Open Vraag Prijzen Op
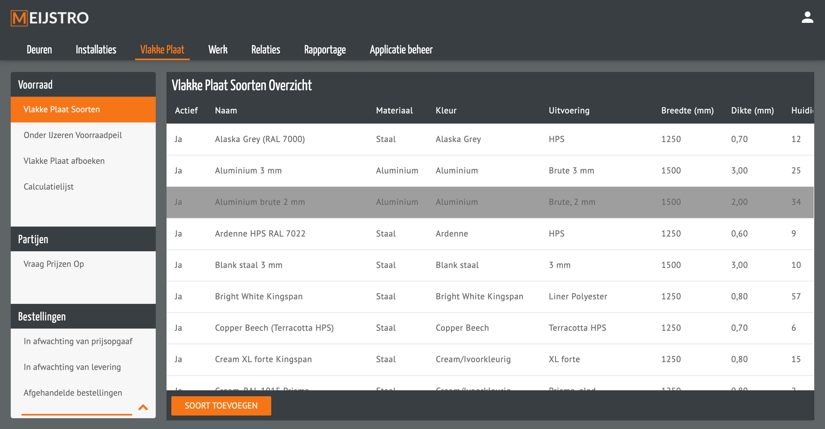The width and height of the screenshot is (825, 429). (x=54, y=264)
